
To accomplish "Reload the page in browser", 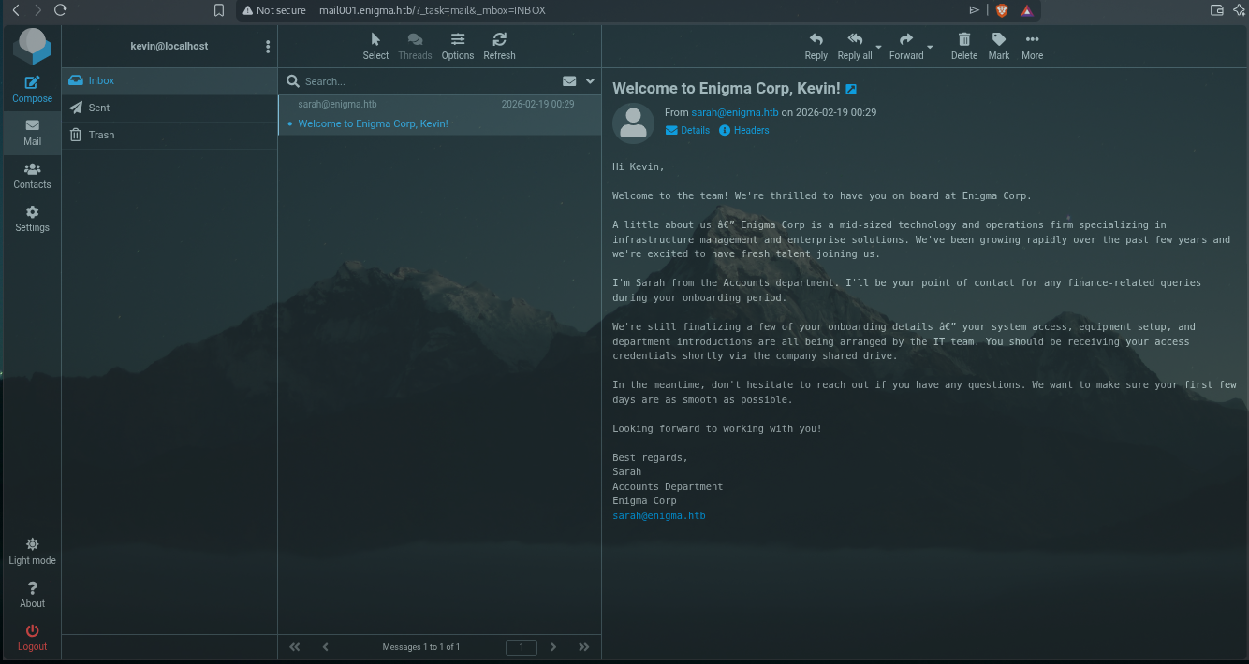I will pyautogui.click(x=61, y=10).
